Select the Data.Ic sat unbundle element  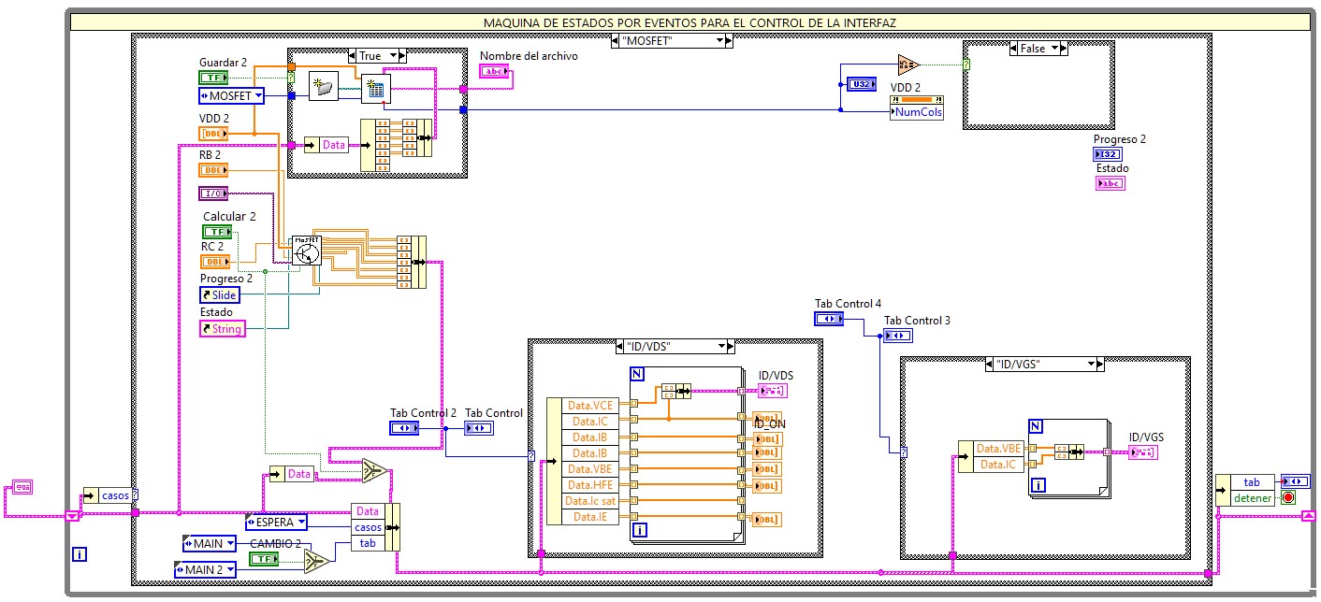(591, 500)
